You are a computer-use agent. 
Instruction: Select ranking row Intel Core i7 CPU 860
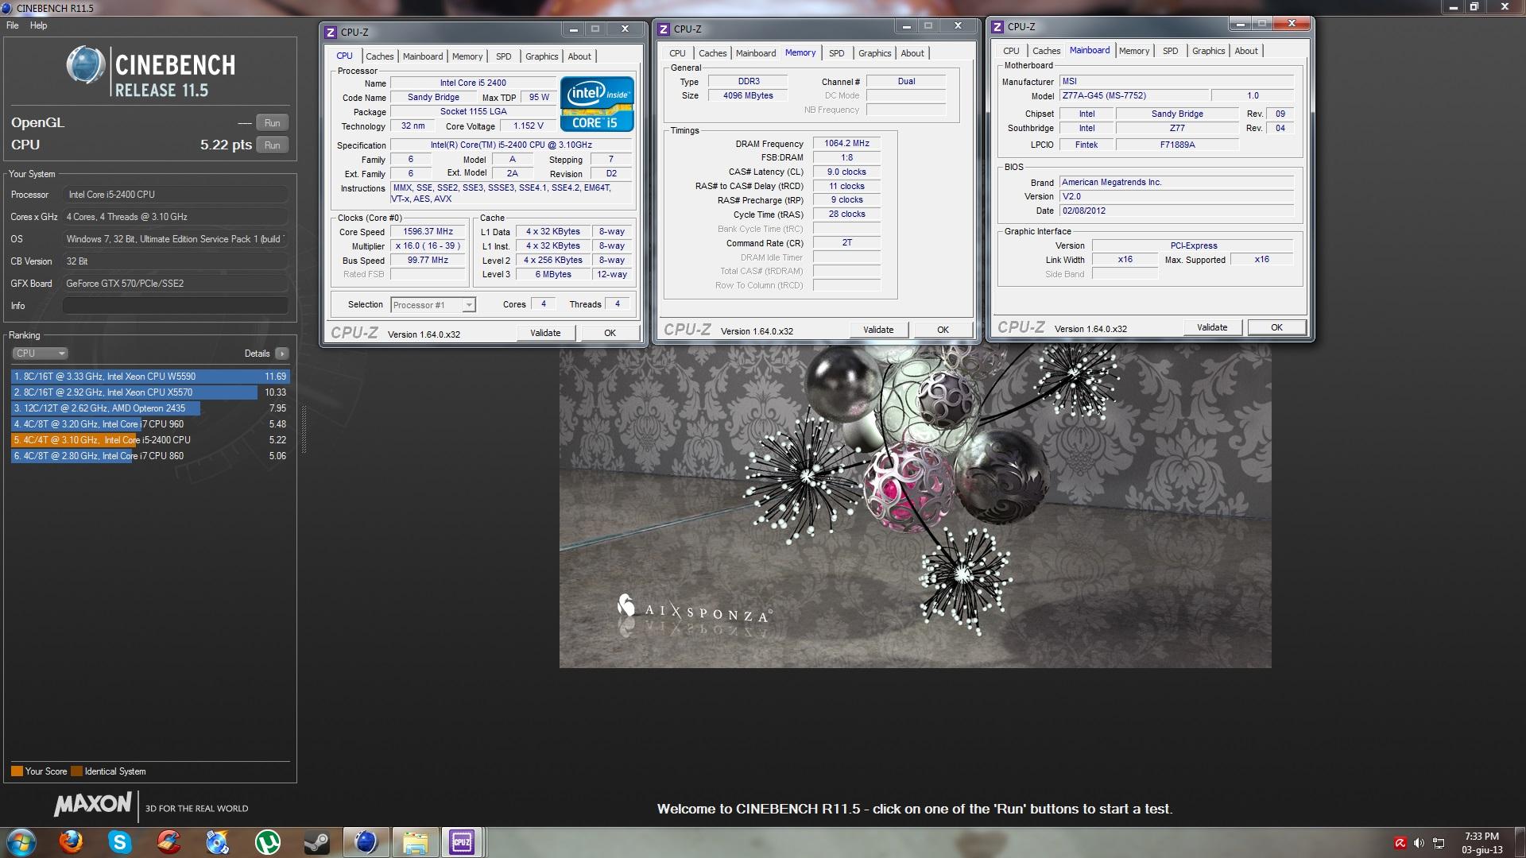point(149,456)
